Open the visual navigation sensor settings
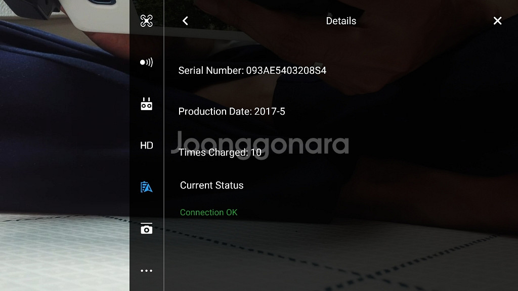The width and height of the screenshot is (518, 291). click(146, 63)
